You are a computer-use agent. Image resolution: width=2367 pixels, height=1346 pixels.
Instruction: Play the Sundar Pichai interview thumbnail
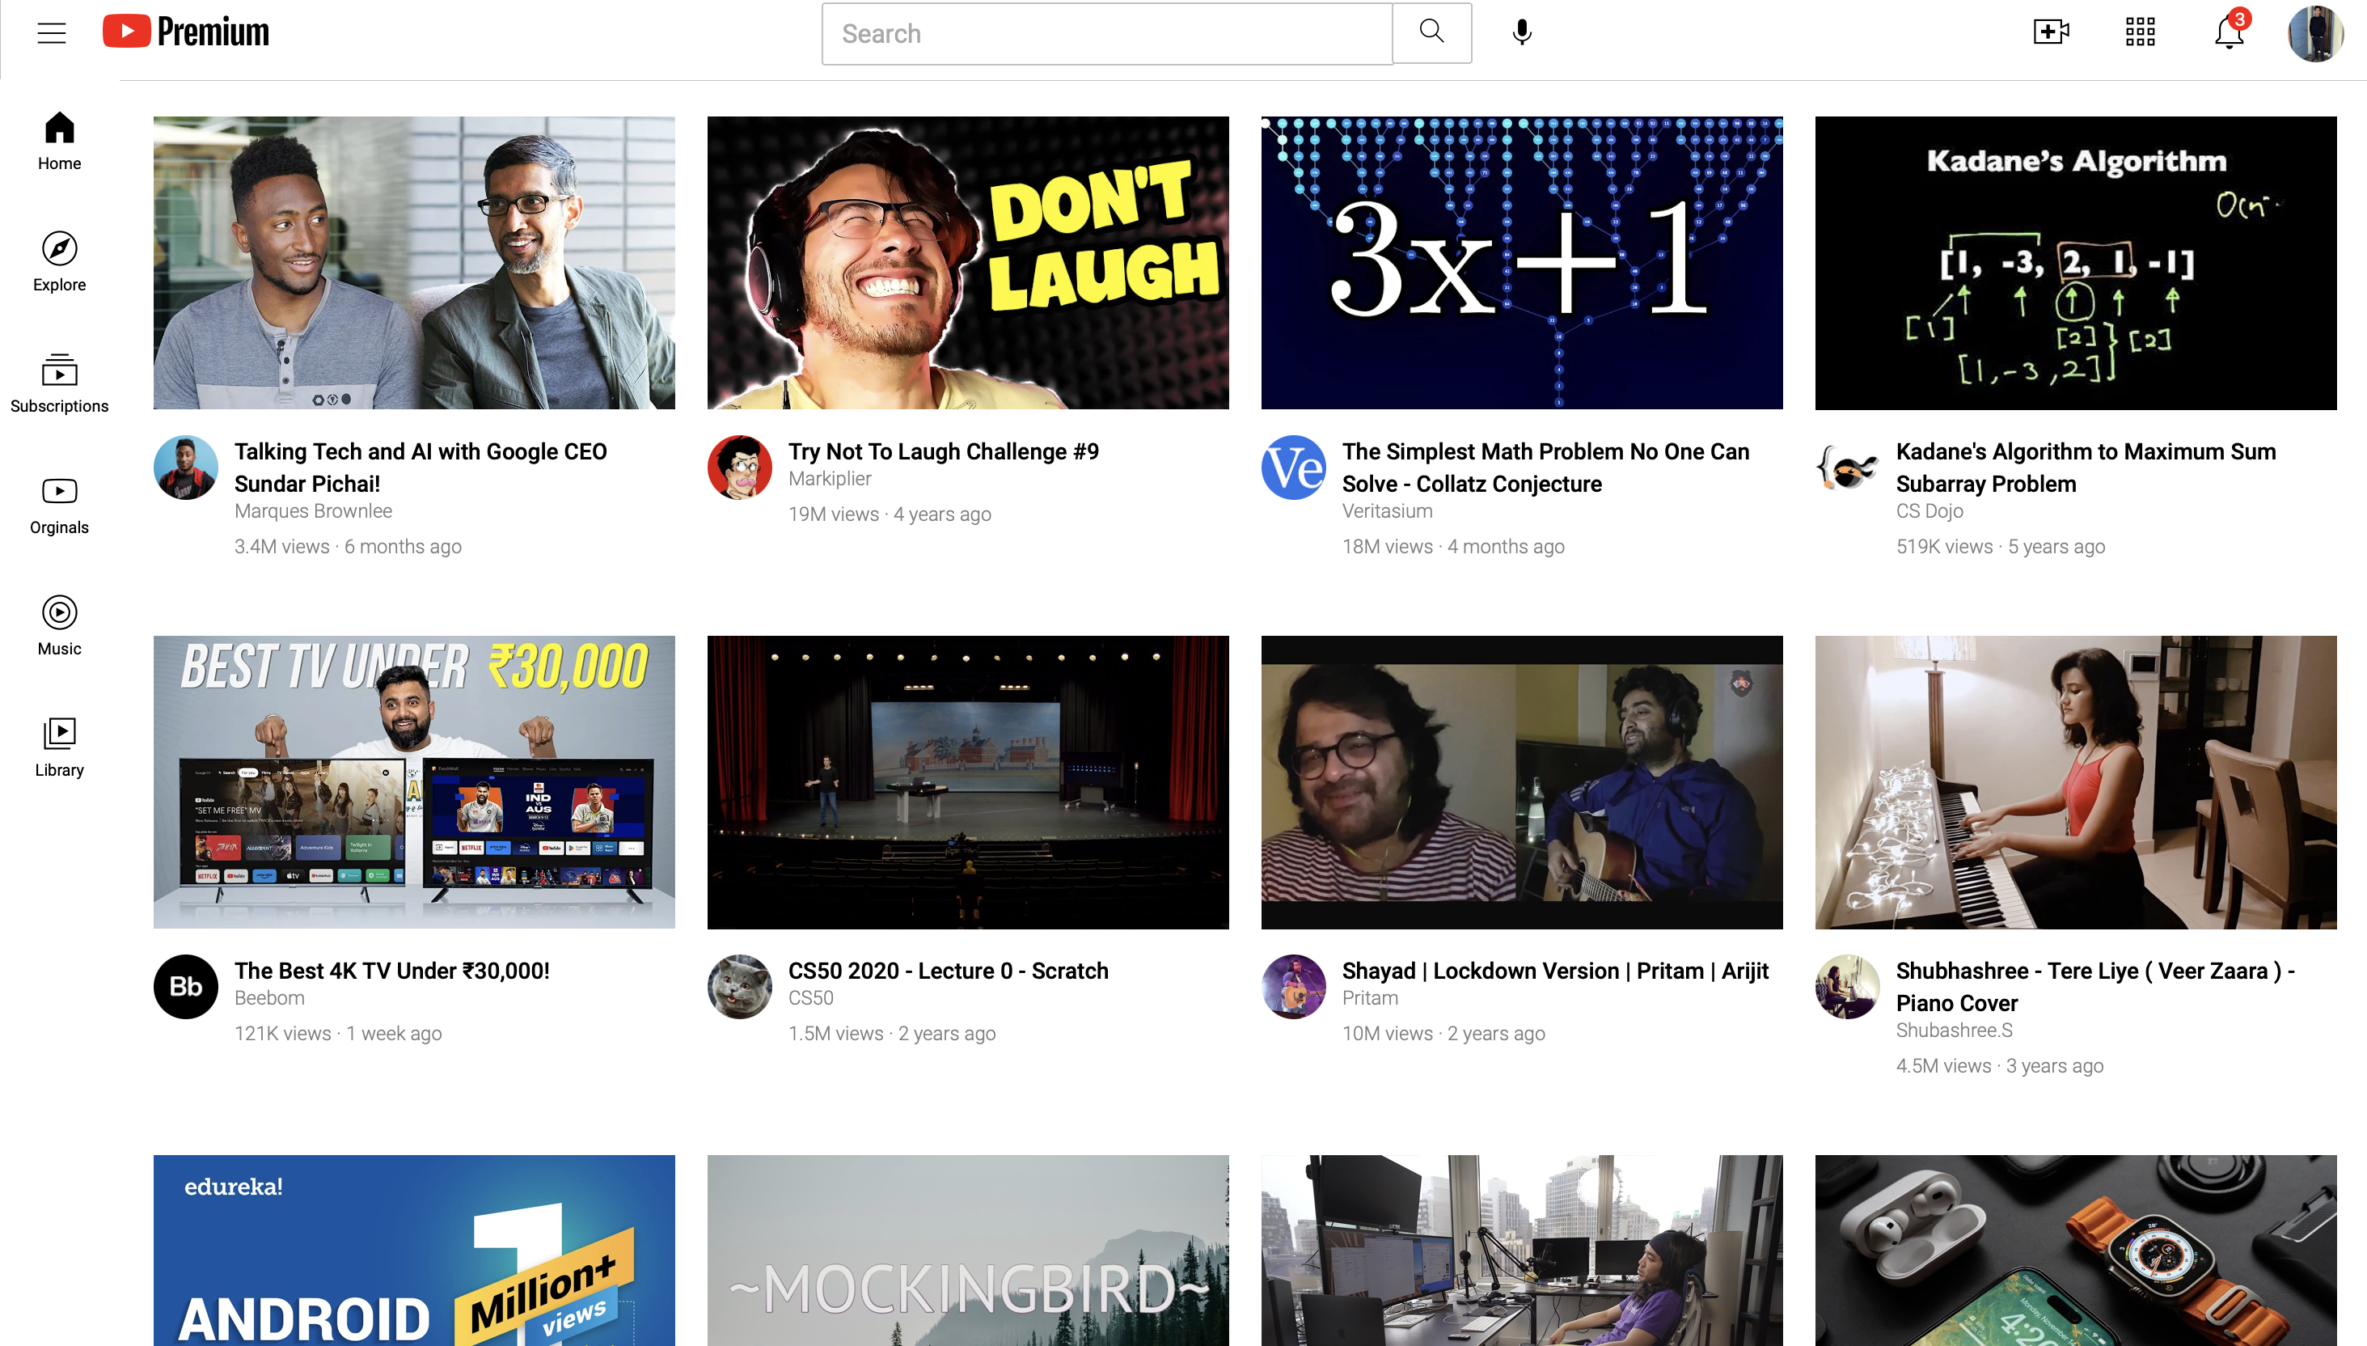(414, 263)
